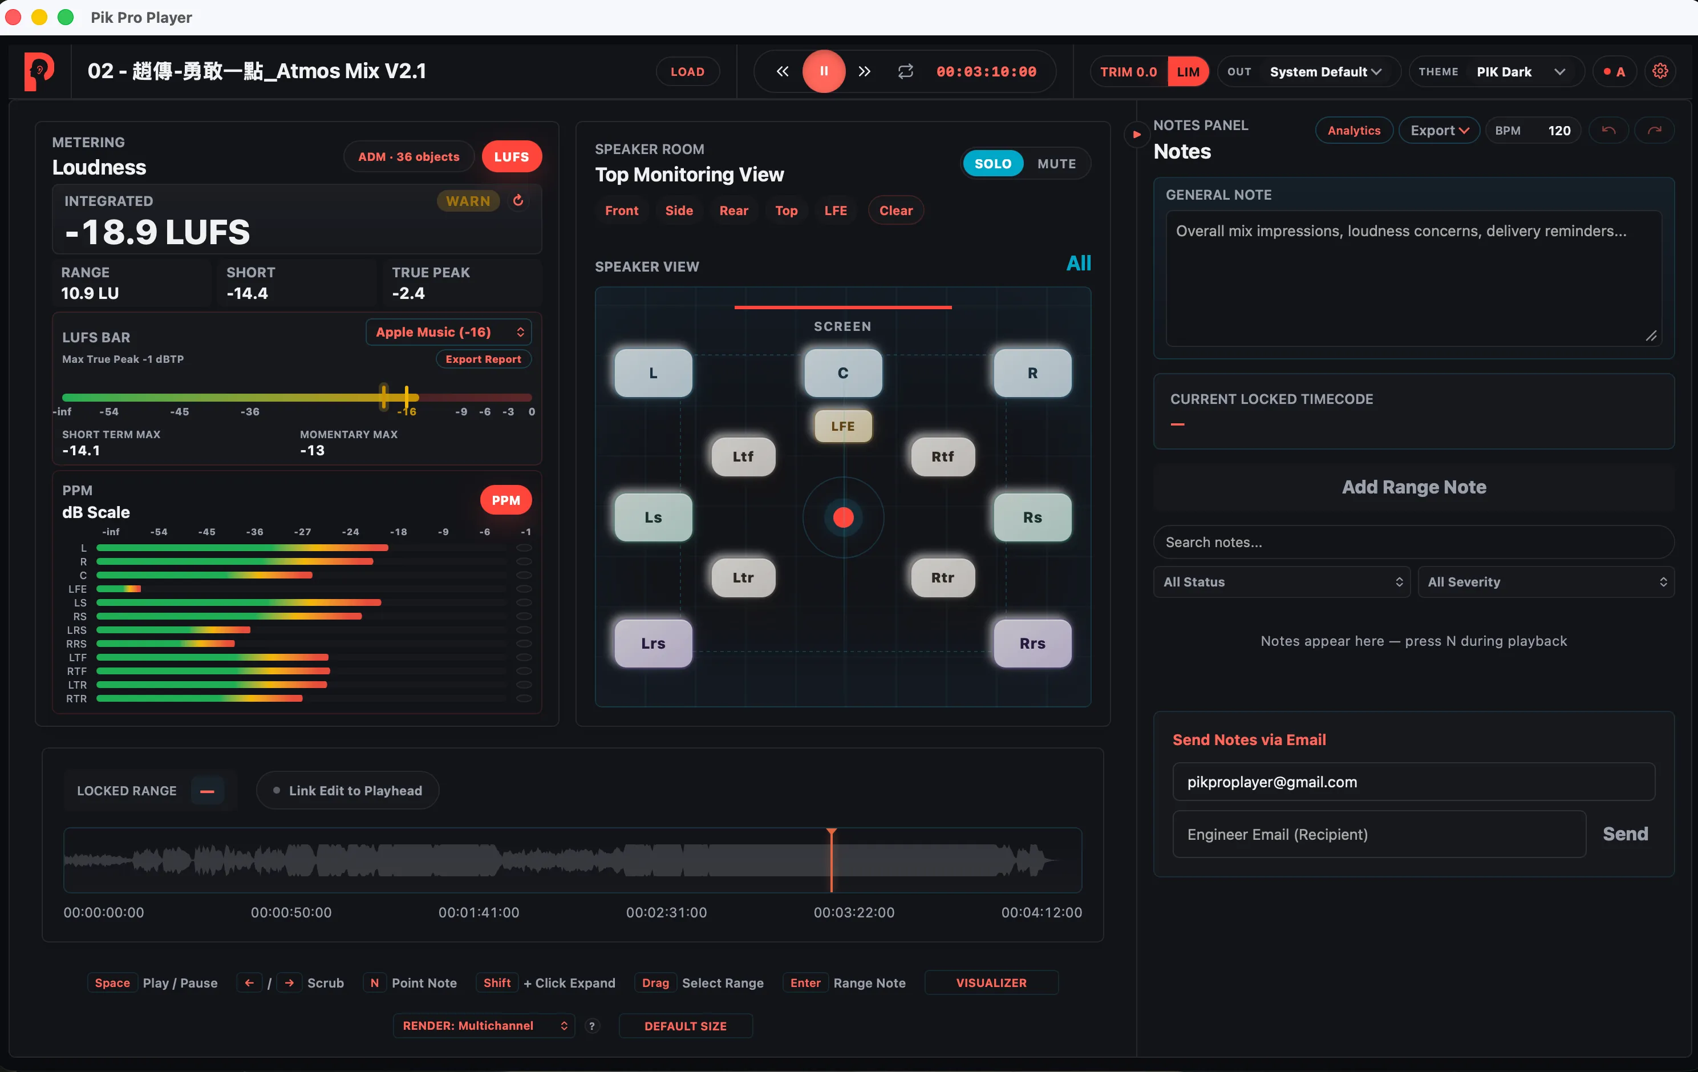Collapse the Notes panel with the triangle arrow
The width and height of the screenshot is (1698, 1072).
pos(1136,134)
